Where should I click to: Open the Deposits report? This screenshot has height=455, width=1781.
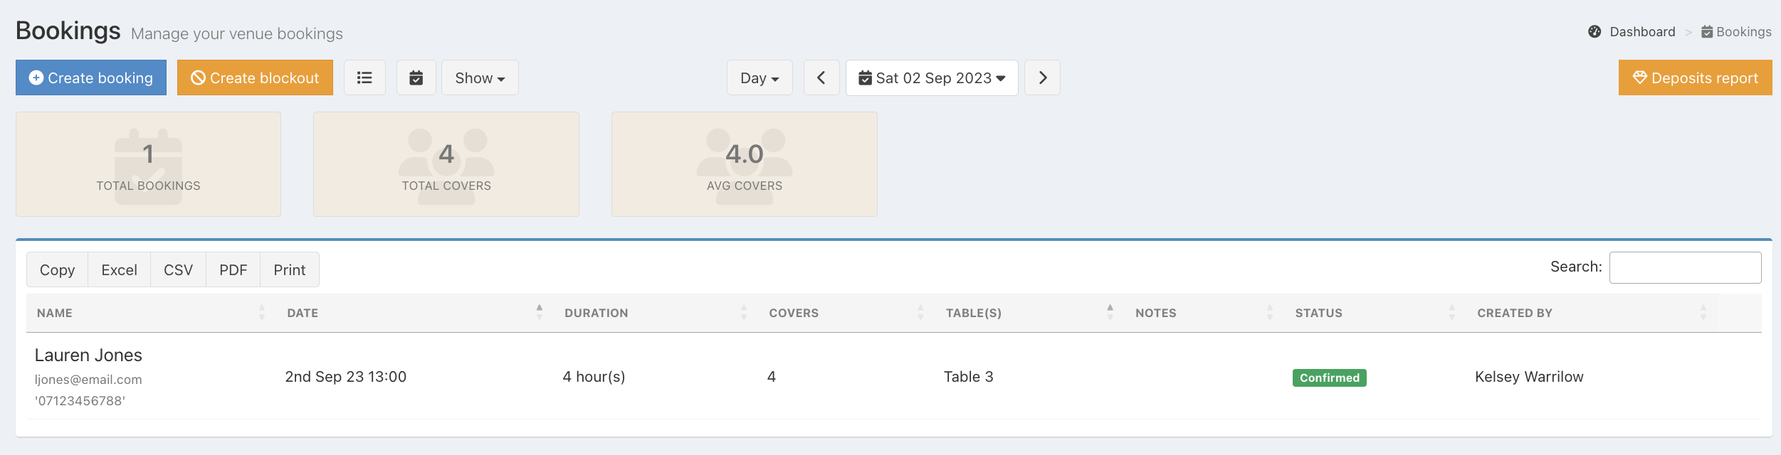coord(1695,77)
